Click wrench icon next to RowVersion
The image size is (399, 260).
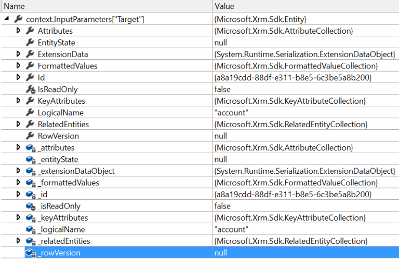click(30, 136)
